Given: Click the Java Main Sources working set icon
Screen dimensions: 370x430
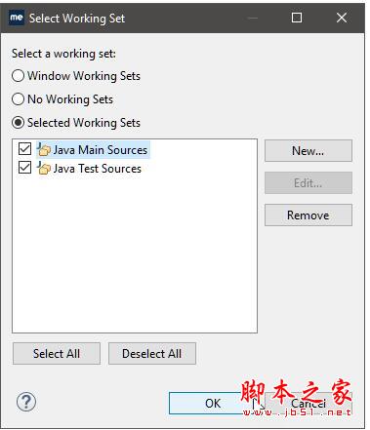Looking at the screenshot, I should coord(44,149).
